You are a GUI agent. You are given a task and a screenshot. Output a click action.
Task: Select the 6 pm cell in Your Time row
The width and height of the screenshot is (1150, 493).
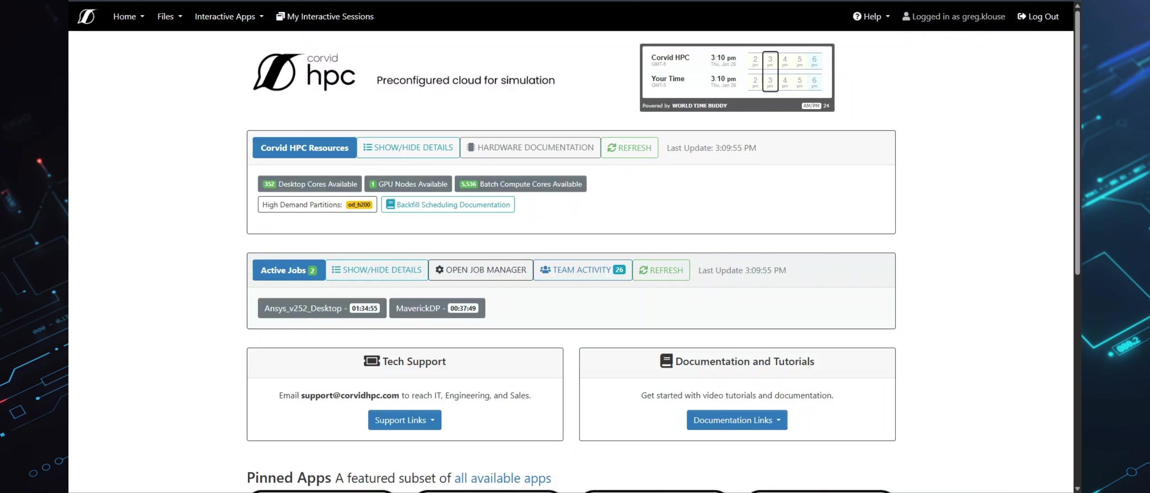[815, 82]
